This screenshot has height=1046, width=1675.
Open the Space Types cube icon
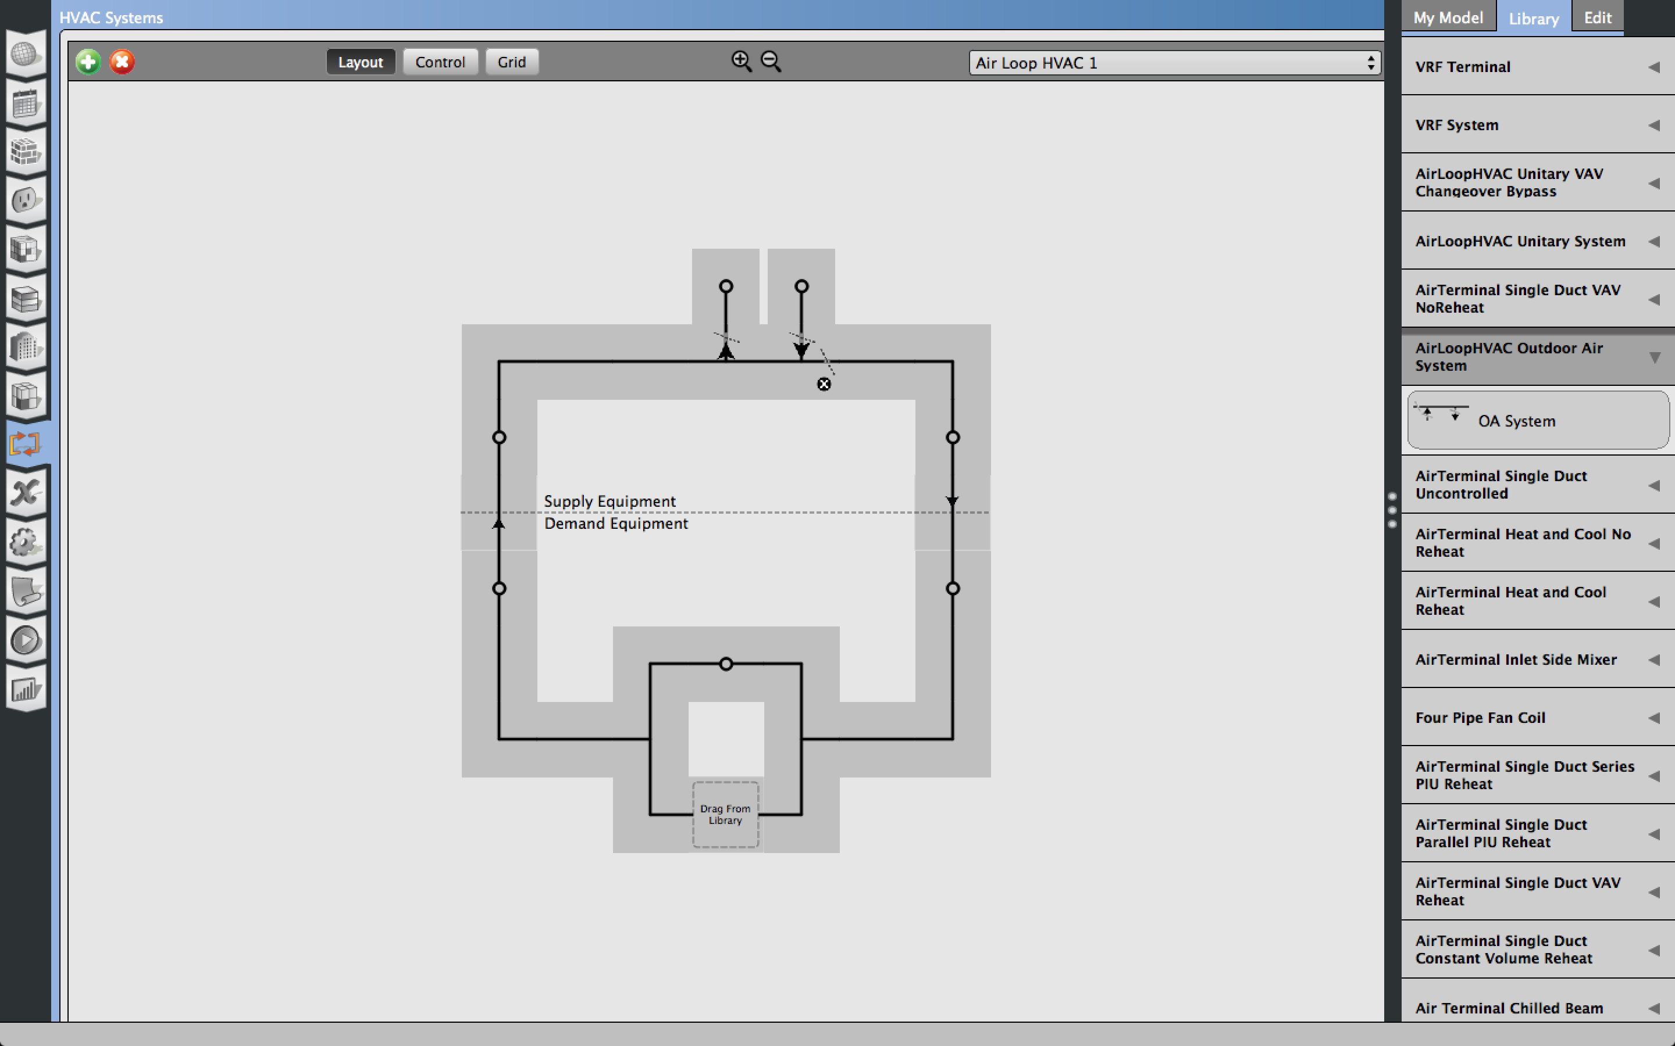pyautogui.click(x=25, y=250)
